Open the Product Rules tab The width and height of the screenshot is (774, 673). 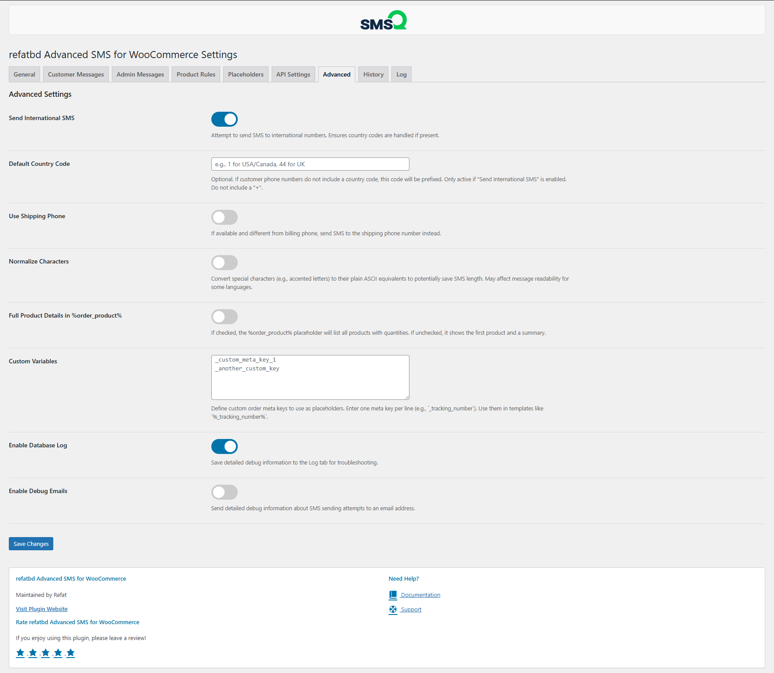point(196,74)
